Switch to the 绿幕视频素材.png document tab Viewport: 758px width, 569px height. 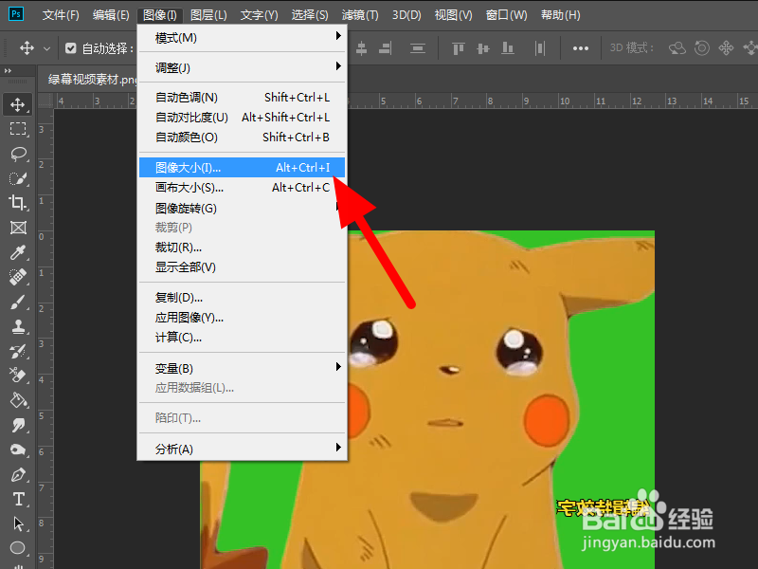pyautogui.click(x=92, y=80)
